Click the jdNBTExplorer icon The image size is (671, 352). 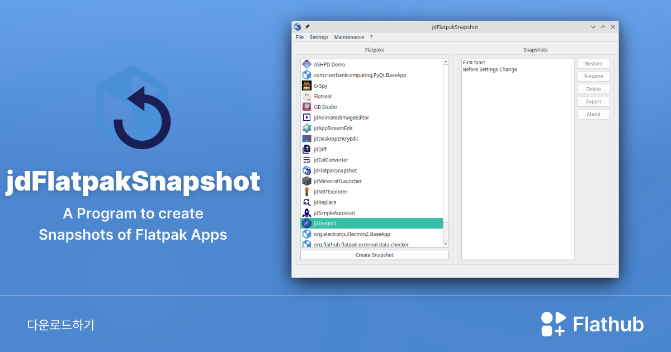point(306,192)
